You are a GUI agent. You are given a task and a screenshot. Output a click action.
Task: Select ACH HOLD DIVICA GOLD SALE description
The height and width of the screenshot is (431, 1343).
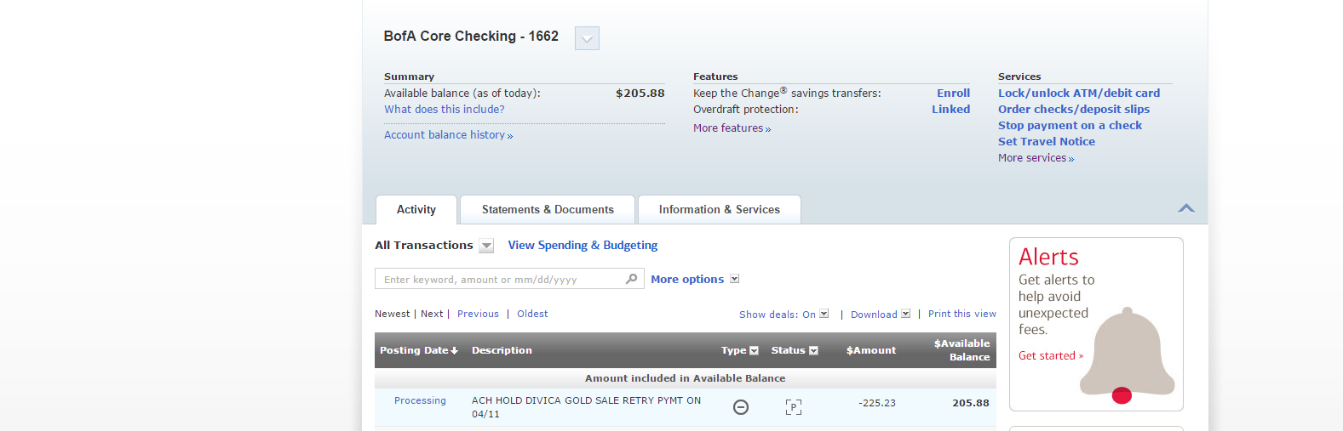586,407
